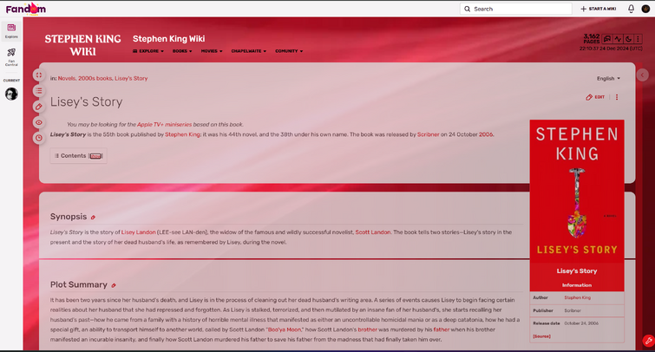Expand the Books navigation dropdown
The width and height of the screenshot is (655, 352).
click(x=182, y=51)
